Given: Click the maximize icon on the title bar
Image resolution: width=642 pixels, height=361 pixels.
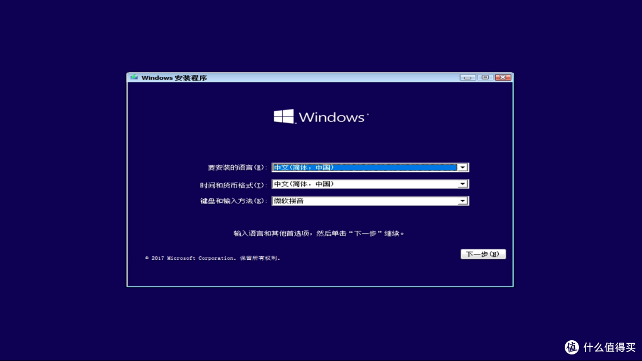Looking at the screenshot, I should (484, 77).
